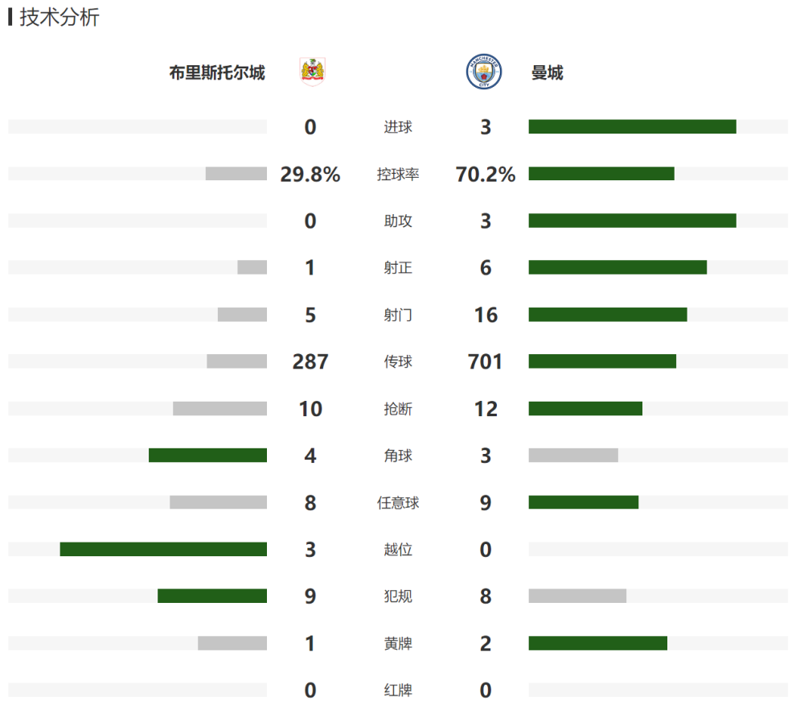This screenshot has height=718, width=804.
Task: Click Manchester City's 16 shots value
Action: coord(486,315)
